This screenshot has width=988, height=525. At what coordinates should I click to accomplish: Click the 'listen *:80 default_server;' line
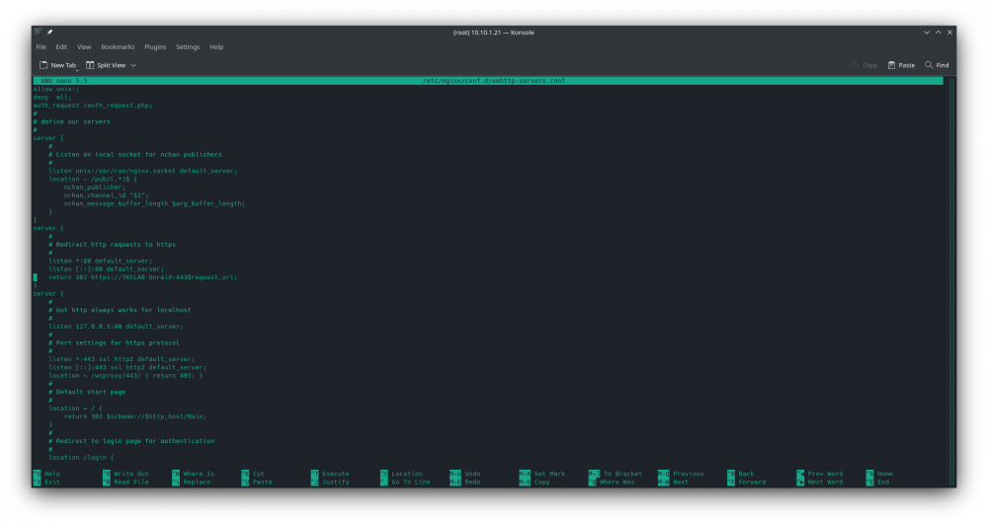click(x=100, y=261)
